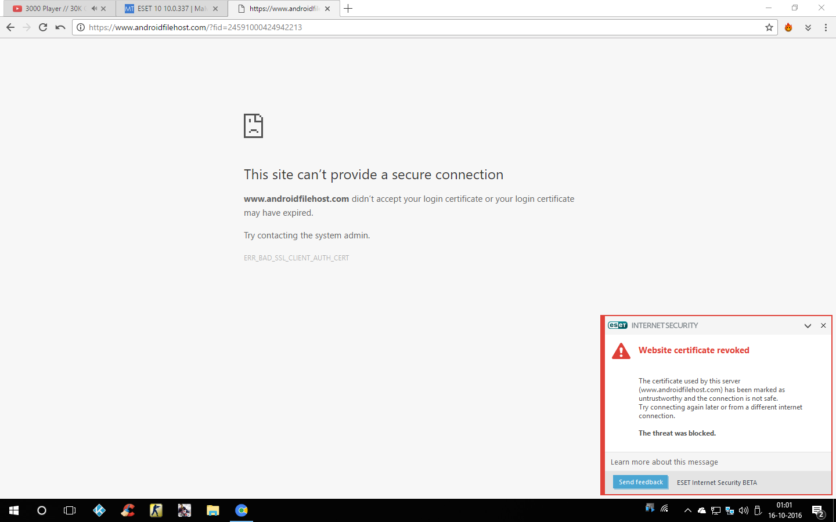The image size is (836, 522).
Task: Open a new browser tab
Action: click(348, 9)
